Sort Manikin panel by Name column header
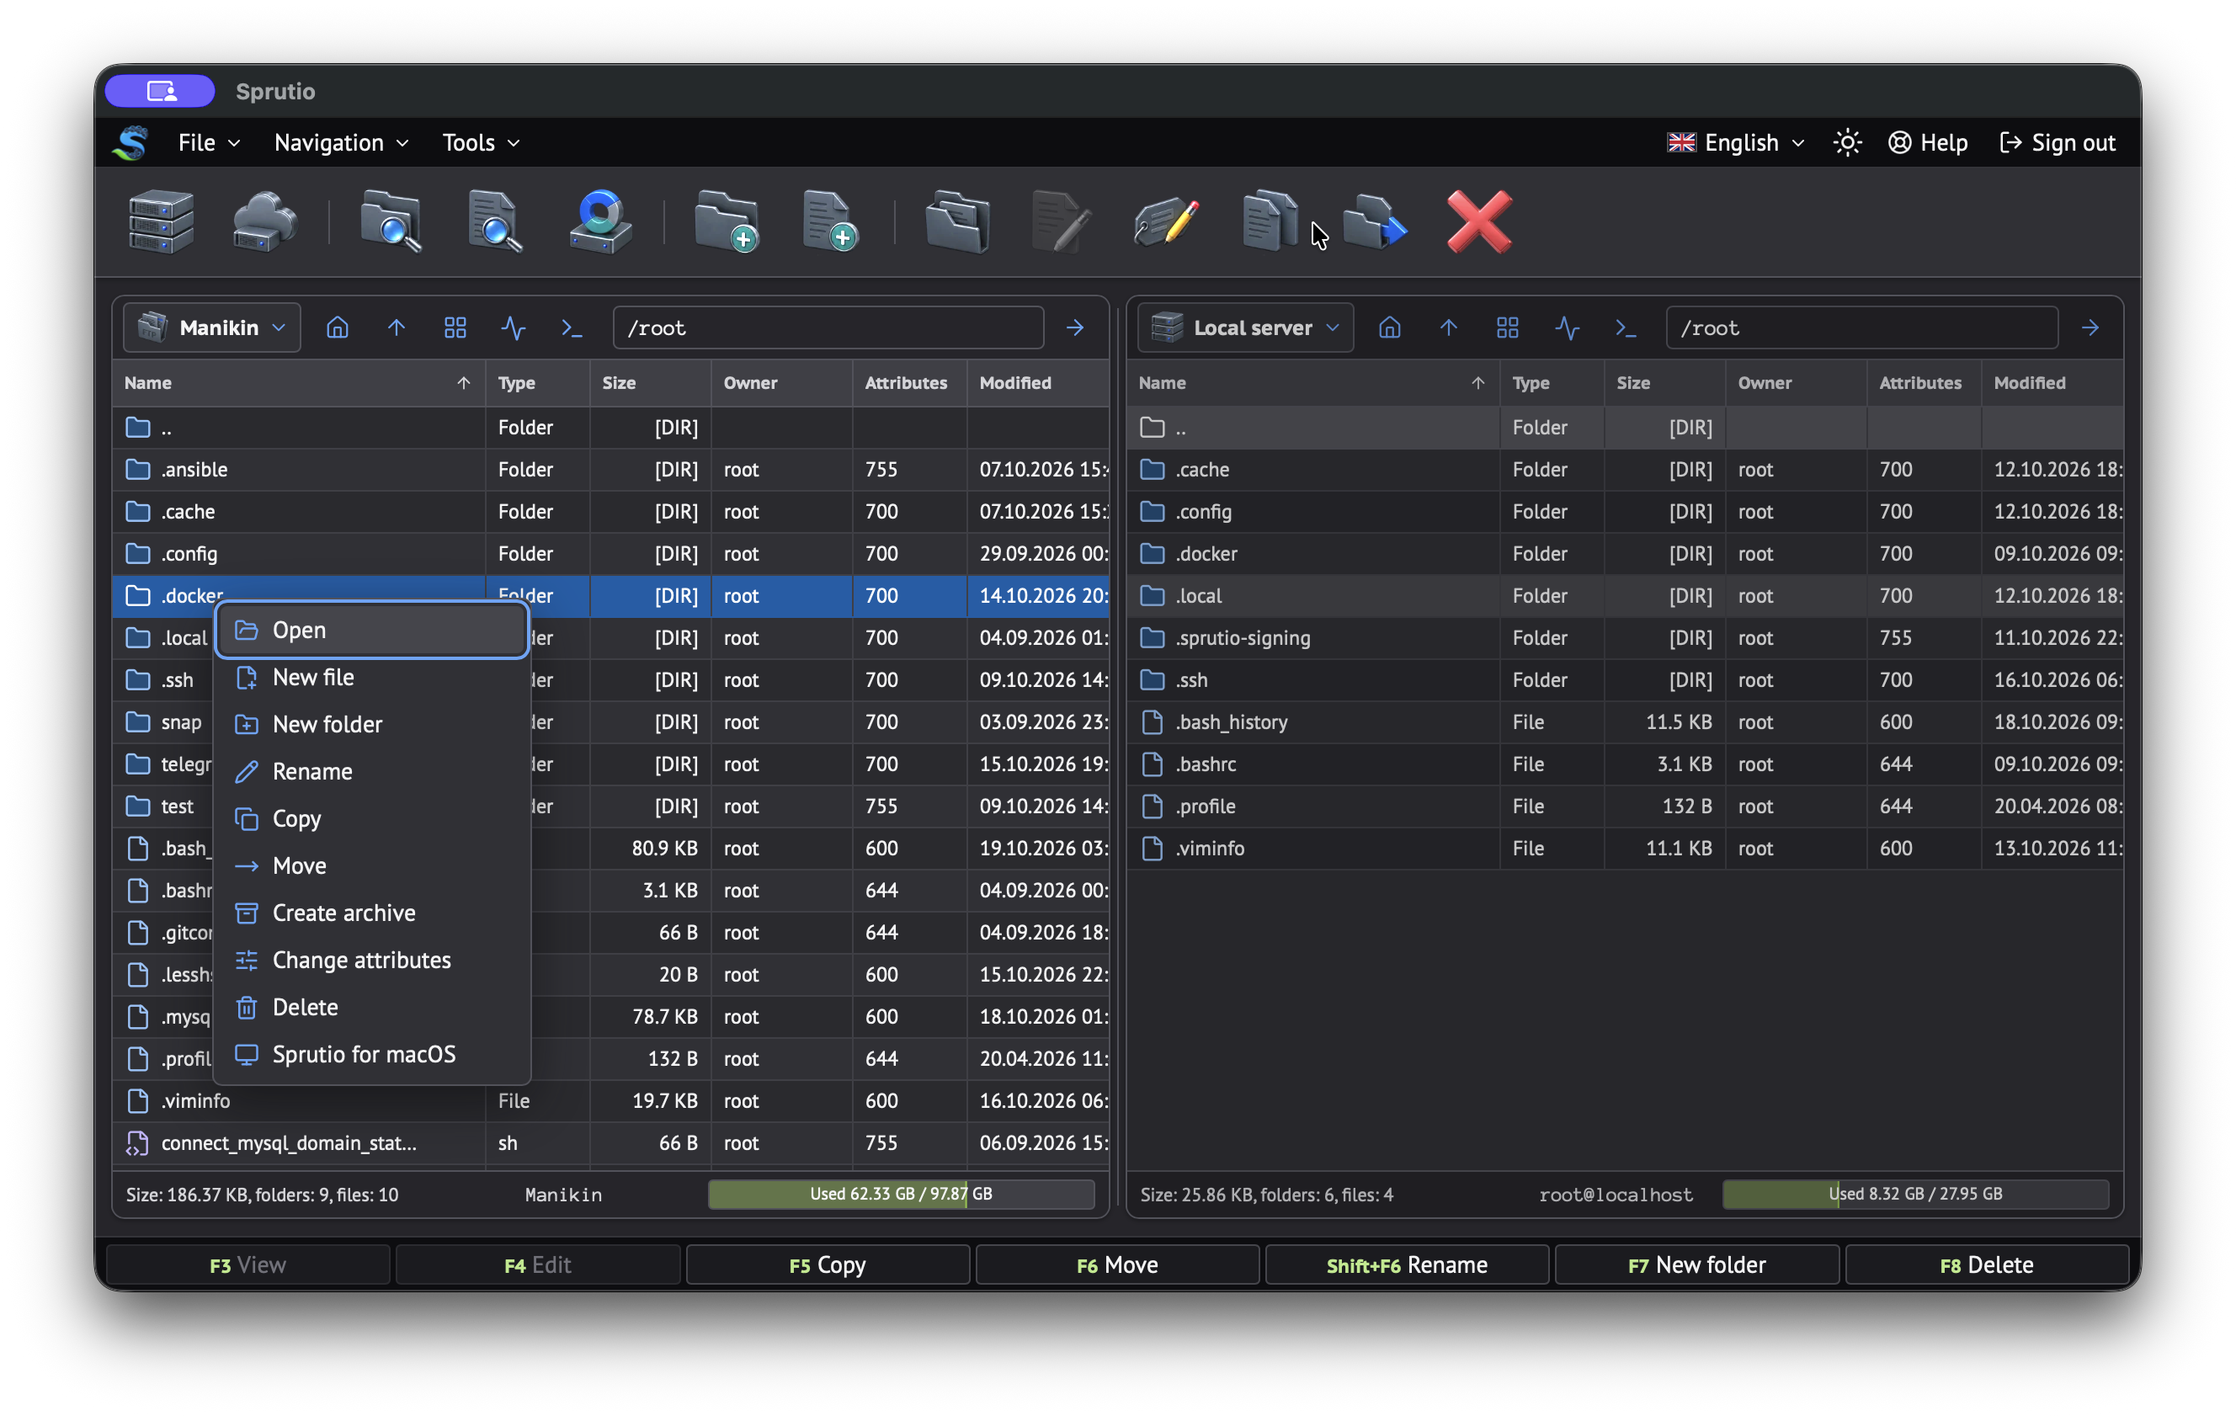 298,384
